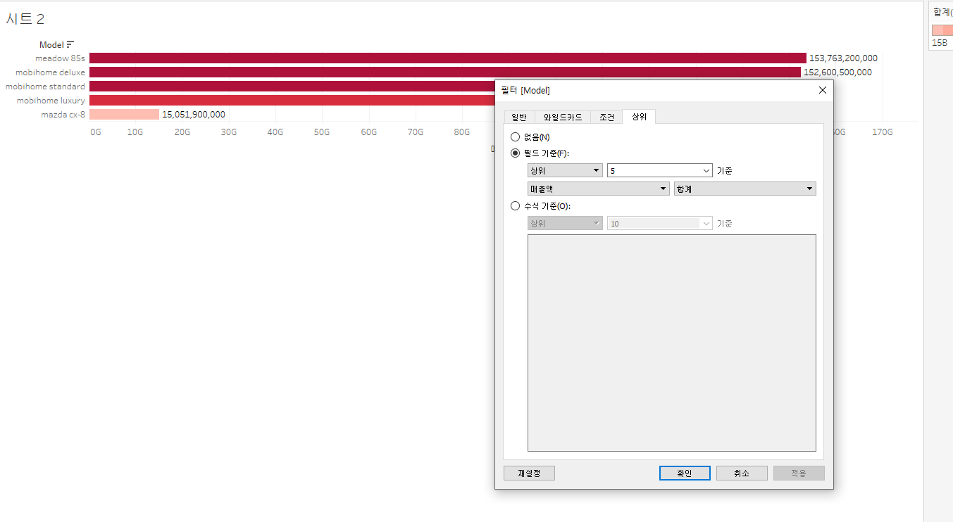
Task: Click the sort icon beside the Model header
Action: (70, 44)
